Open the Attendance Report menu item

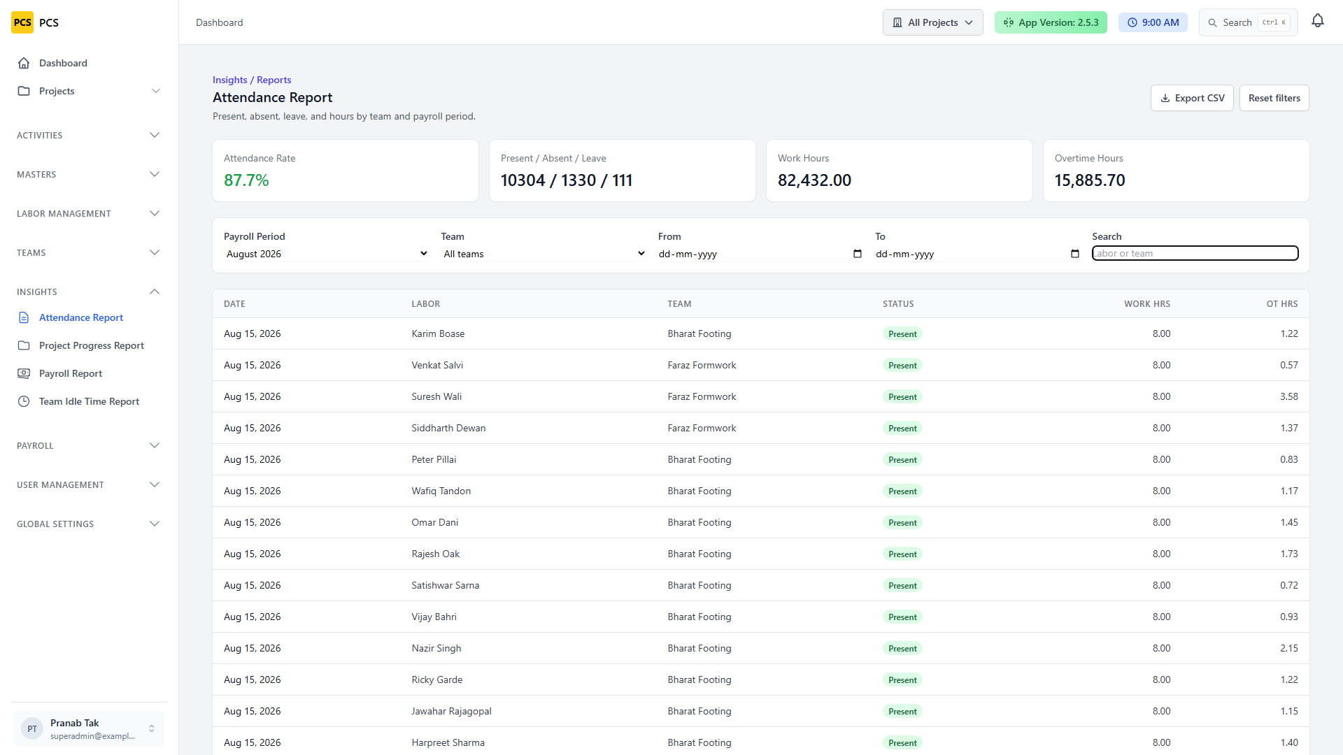pyautogui.click(x=89, y=317)
